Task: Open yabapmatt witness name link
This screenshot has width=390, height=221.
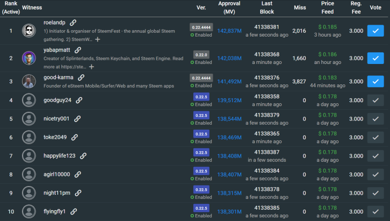Action: [x=57, y=50]
